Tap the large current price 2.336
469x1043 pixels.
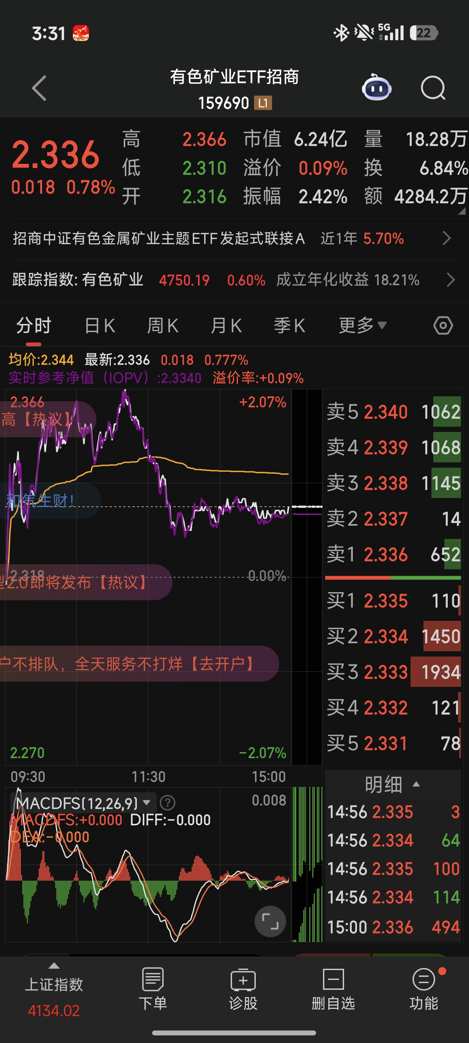pyautogui.click(x=55, y=154)
